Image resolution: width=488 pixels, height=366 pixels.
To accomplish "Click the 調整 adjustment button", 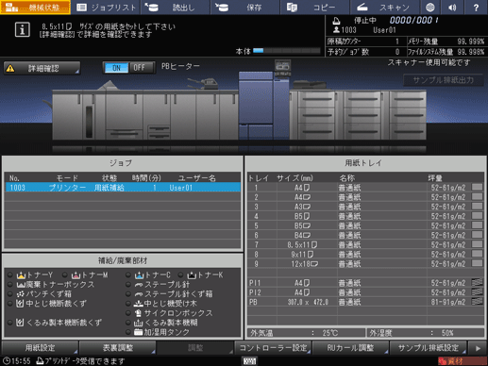I will [195, 348].
